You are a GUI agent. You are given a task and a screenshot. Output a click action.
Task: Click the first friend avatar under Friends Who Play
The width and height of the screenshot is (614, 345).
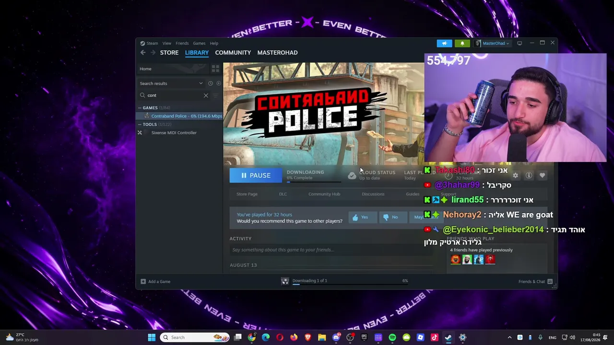[x=456, y=259]
